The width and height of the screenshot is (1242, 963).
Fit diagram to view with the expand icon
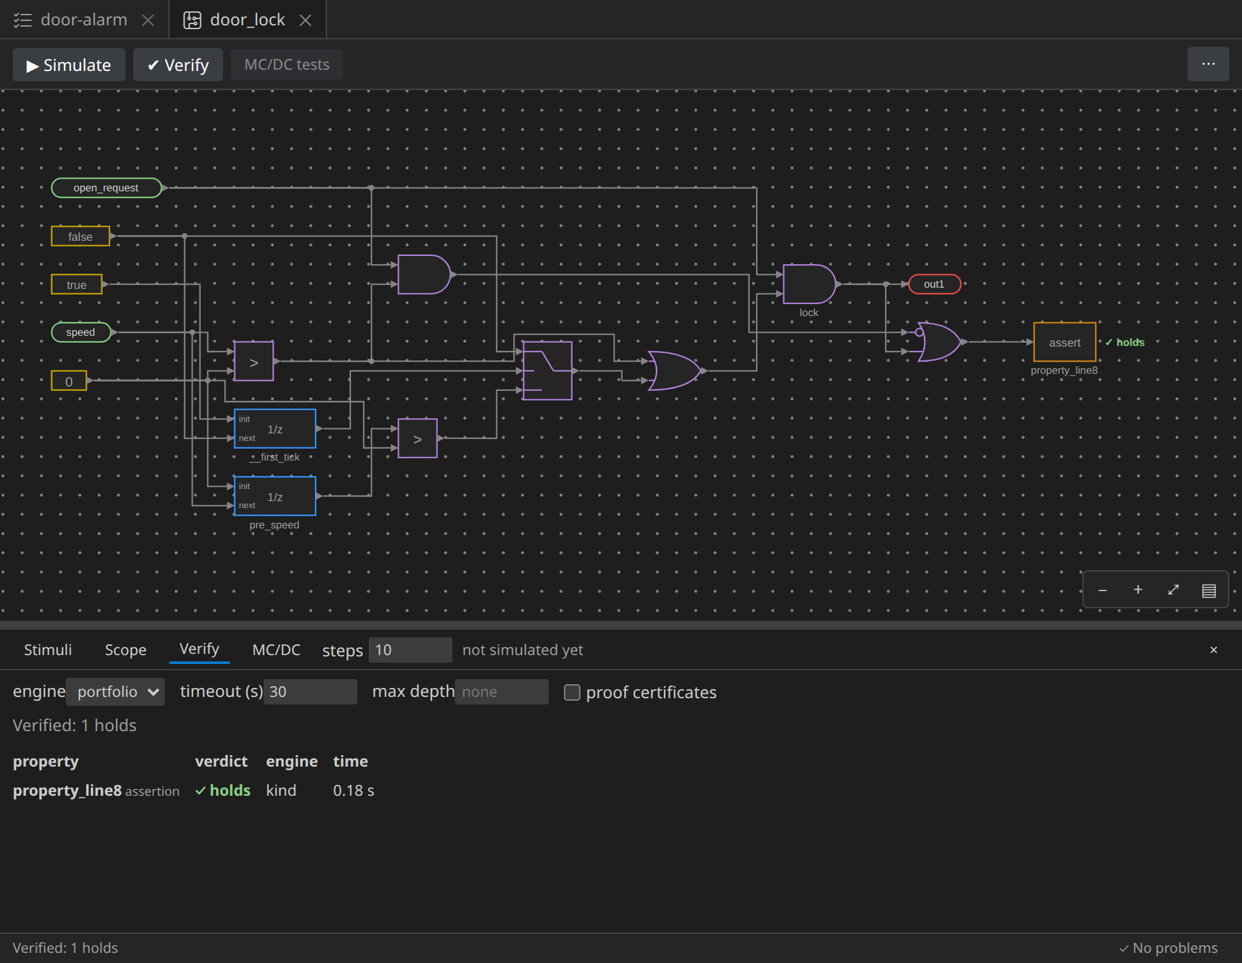tap(1174, 590)
